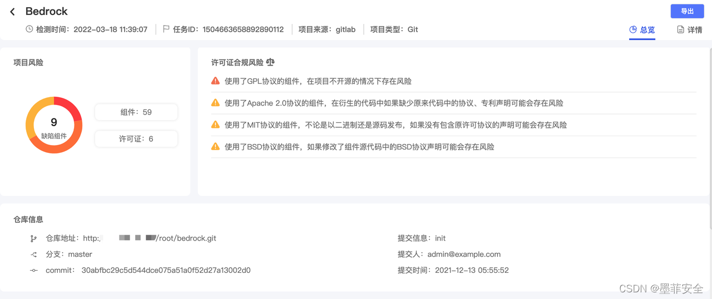Click the 9 缺陷组件 donut center
Image resolution: width=712 pixels, height=299 pixels.
54,127
